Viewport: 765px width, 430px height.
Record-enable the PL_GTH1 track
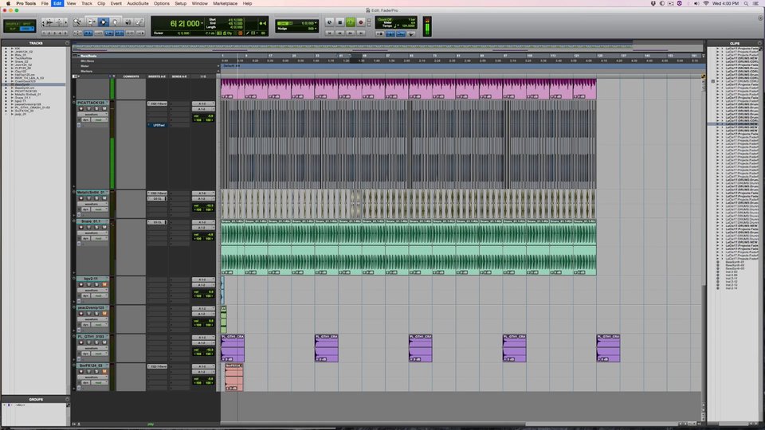[81, 342]
